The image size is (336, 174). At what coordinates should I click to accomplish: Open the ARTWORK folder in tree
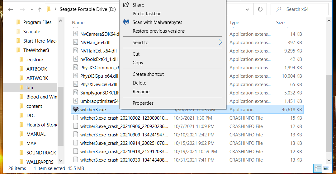(37, 78)
